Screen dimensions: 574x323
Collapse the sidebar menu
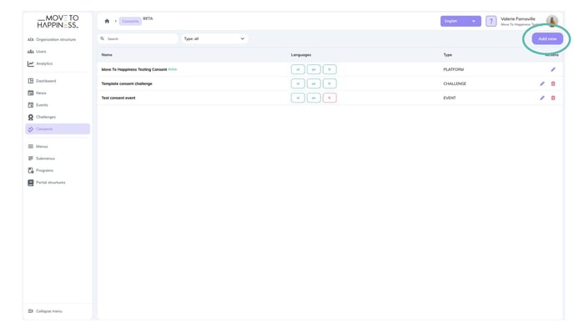45,311
